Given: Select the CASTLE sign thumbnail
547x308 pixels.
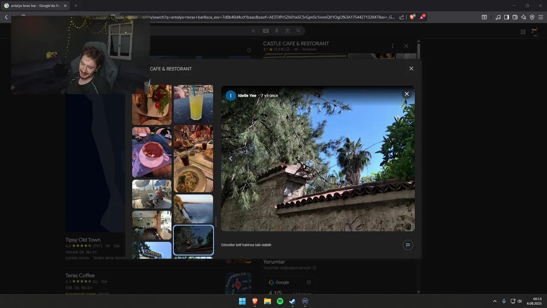Looking at the screenshot, I should pos(152,250).
